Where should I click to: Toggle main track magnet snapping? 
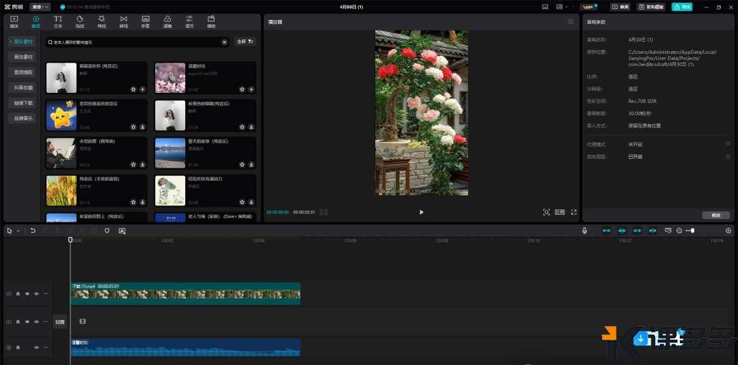pos(606,231)
